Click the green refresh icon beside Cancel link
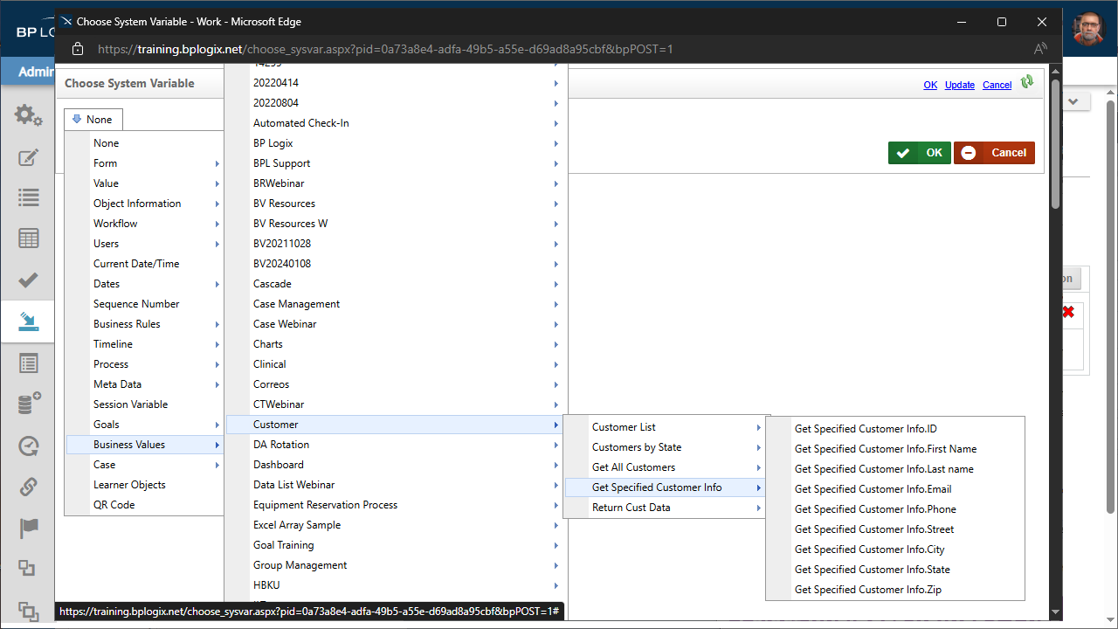 (1027, 81)
